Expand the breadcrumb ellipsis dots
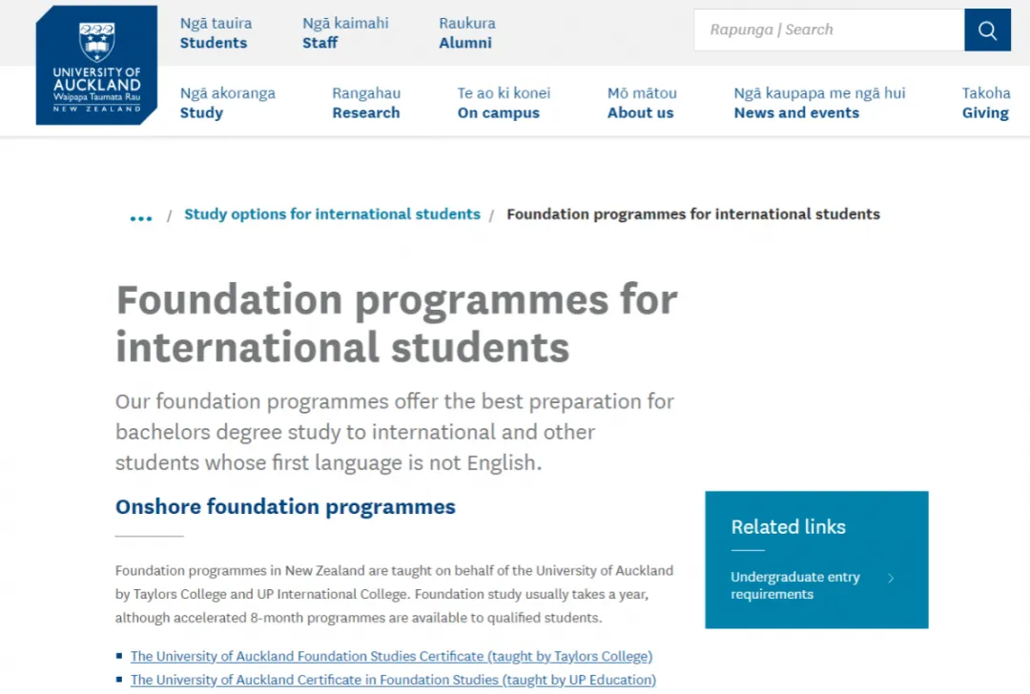Screen dimensions: 1030x694 pyautogui.click(x=141, y=217)
